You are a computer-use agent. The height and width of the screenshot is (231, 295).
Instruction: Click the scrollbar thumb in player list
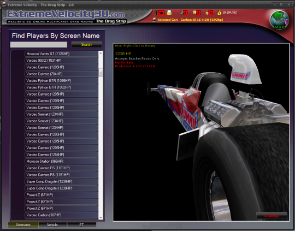101,73
